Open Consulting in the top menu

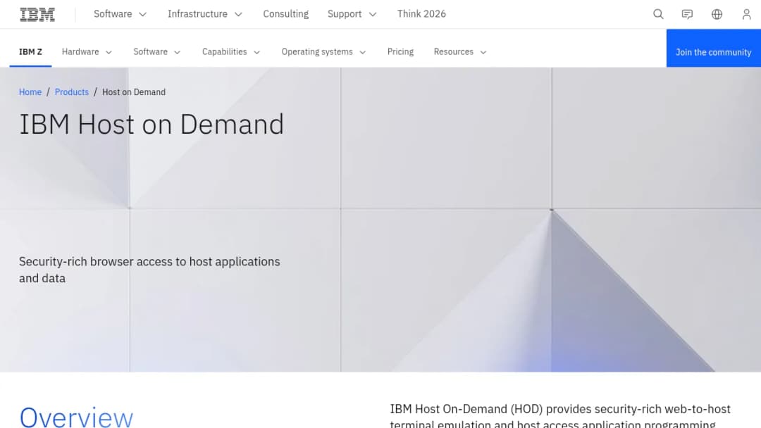point(286,14)
